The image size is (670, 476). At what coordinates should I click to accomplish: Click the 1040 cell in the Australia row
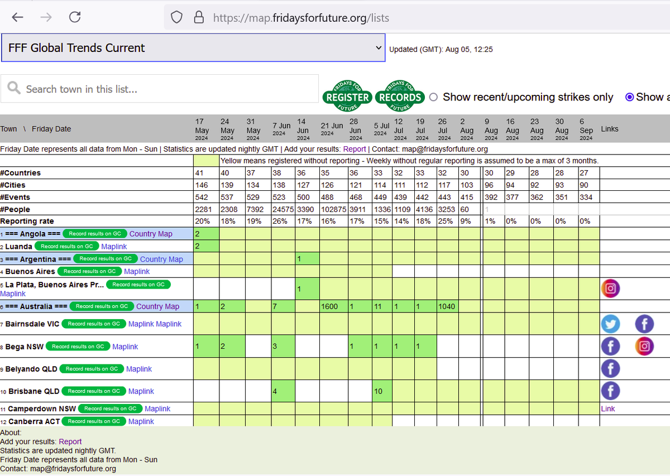(x=448, y=306)
